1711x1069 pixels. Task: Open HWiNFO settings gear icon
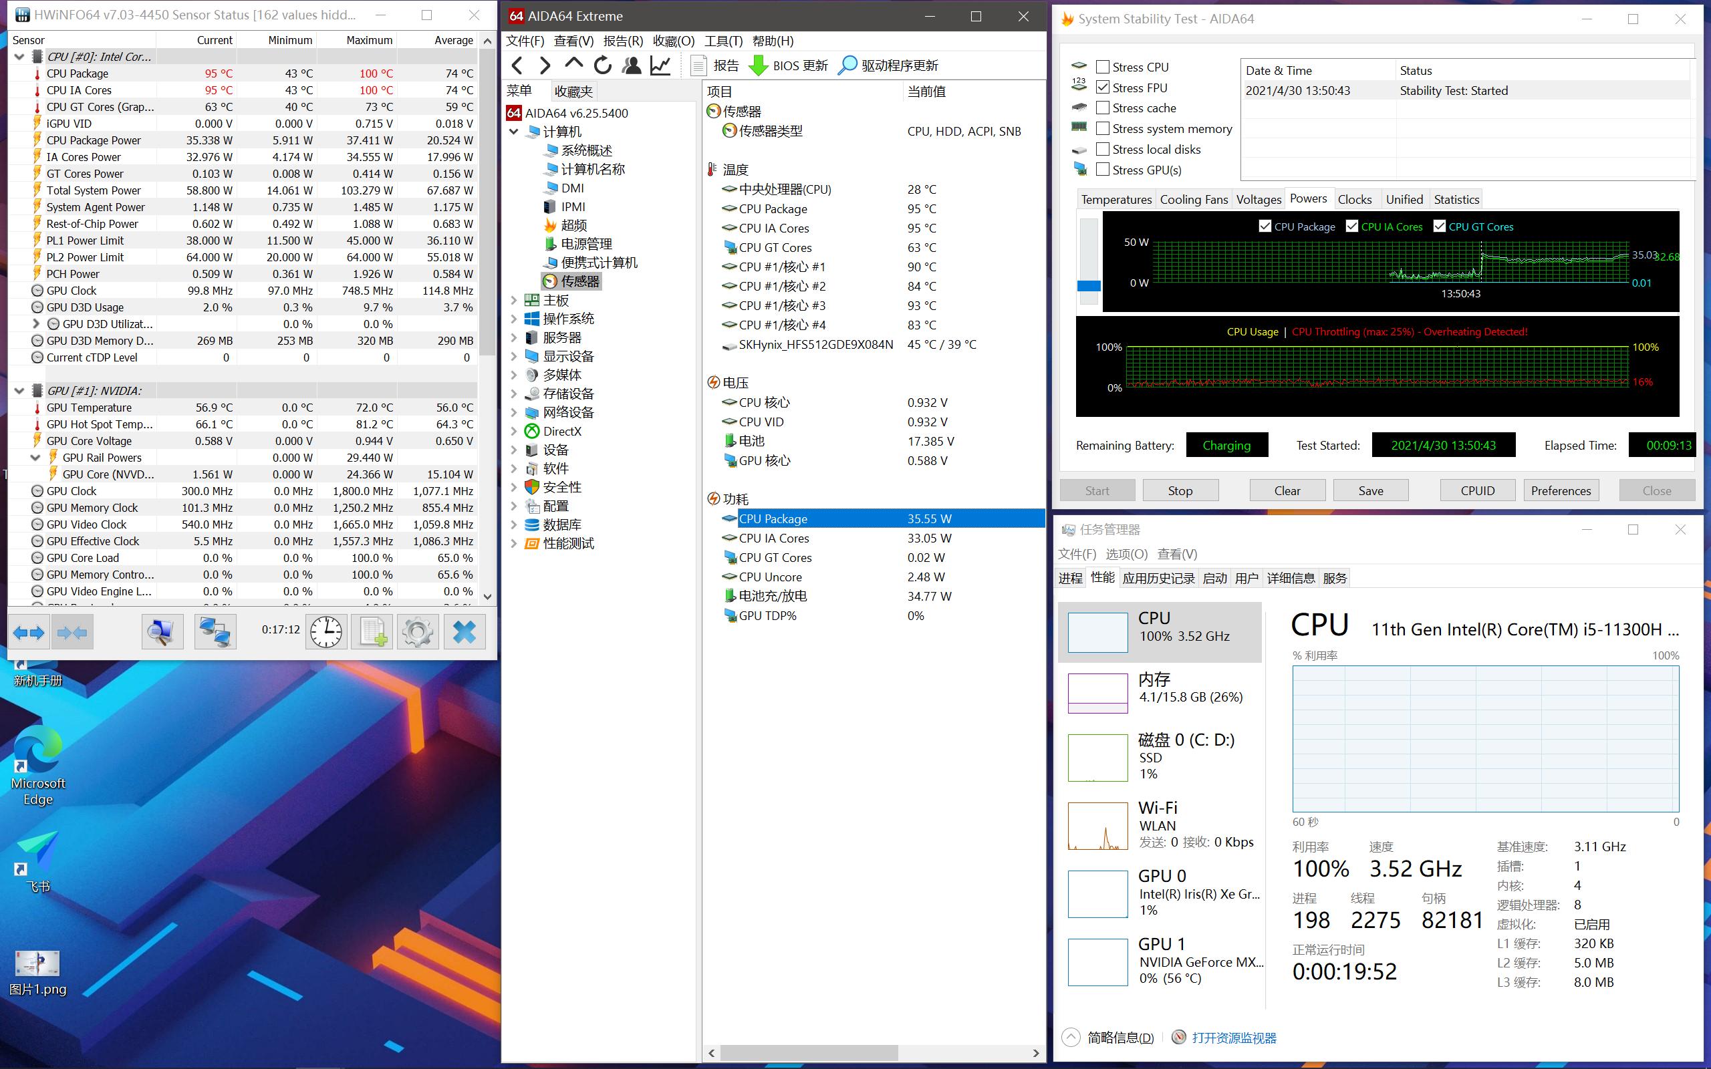417,631
